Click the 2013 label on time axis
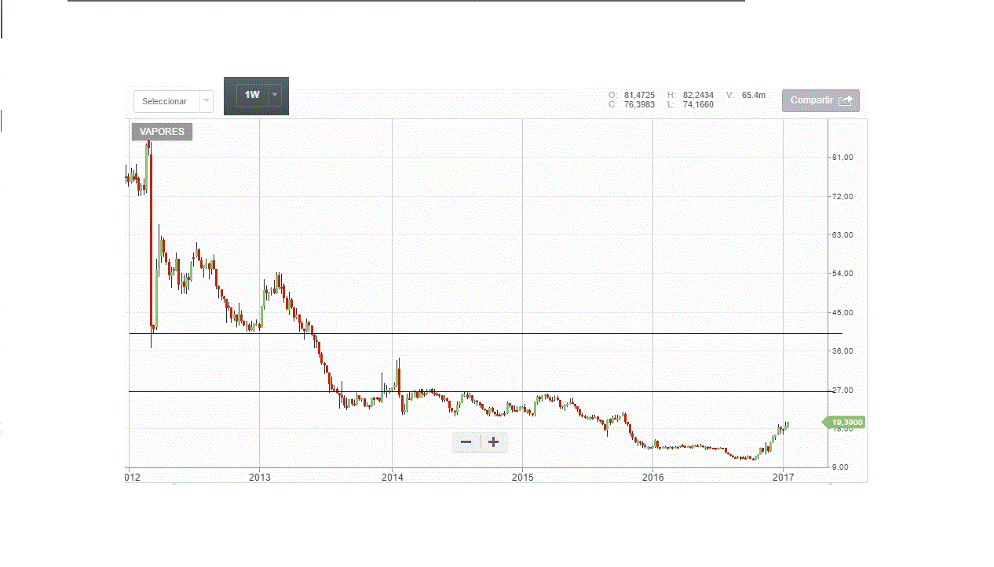The height and width of the screenshot is (567, 994). (x=259, y=476)
